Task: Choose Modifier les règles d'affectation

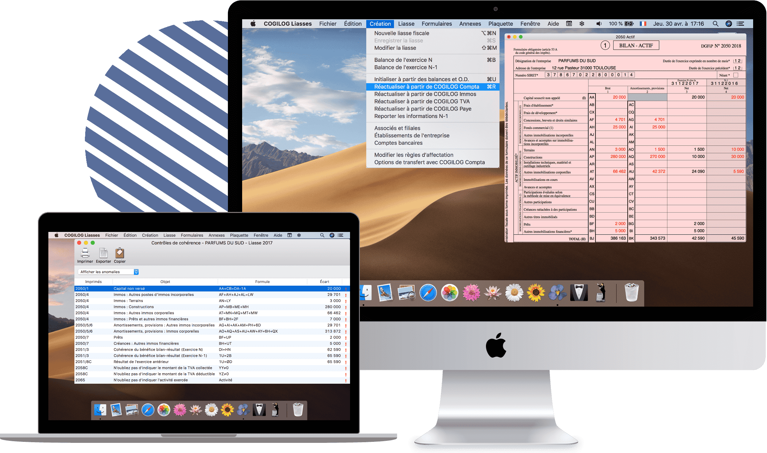Action: (414, 155)
